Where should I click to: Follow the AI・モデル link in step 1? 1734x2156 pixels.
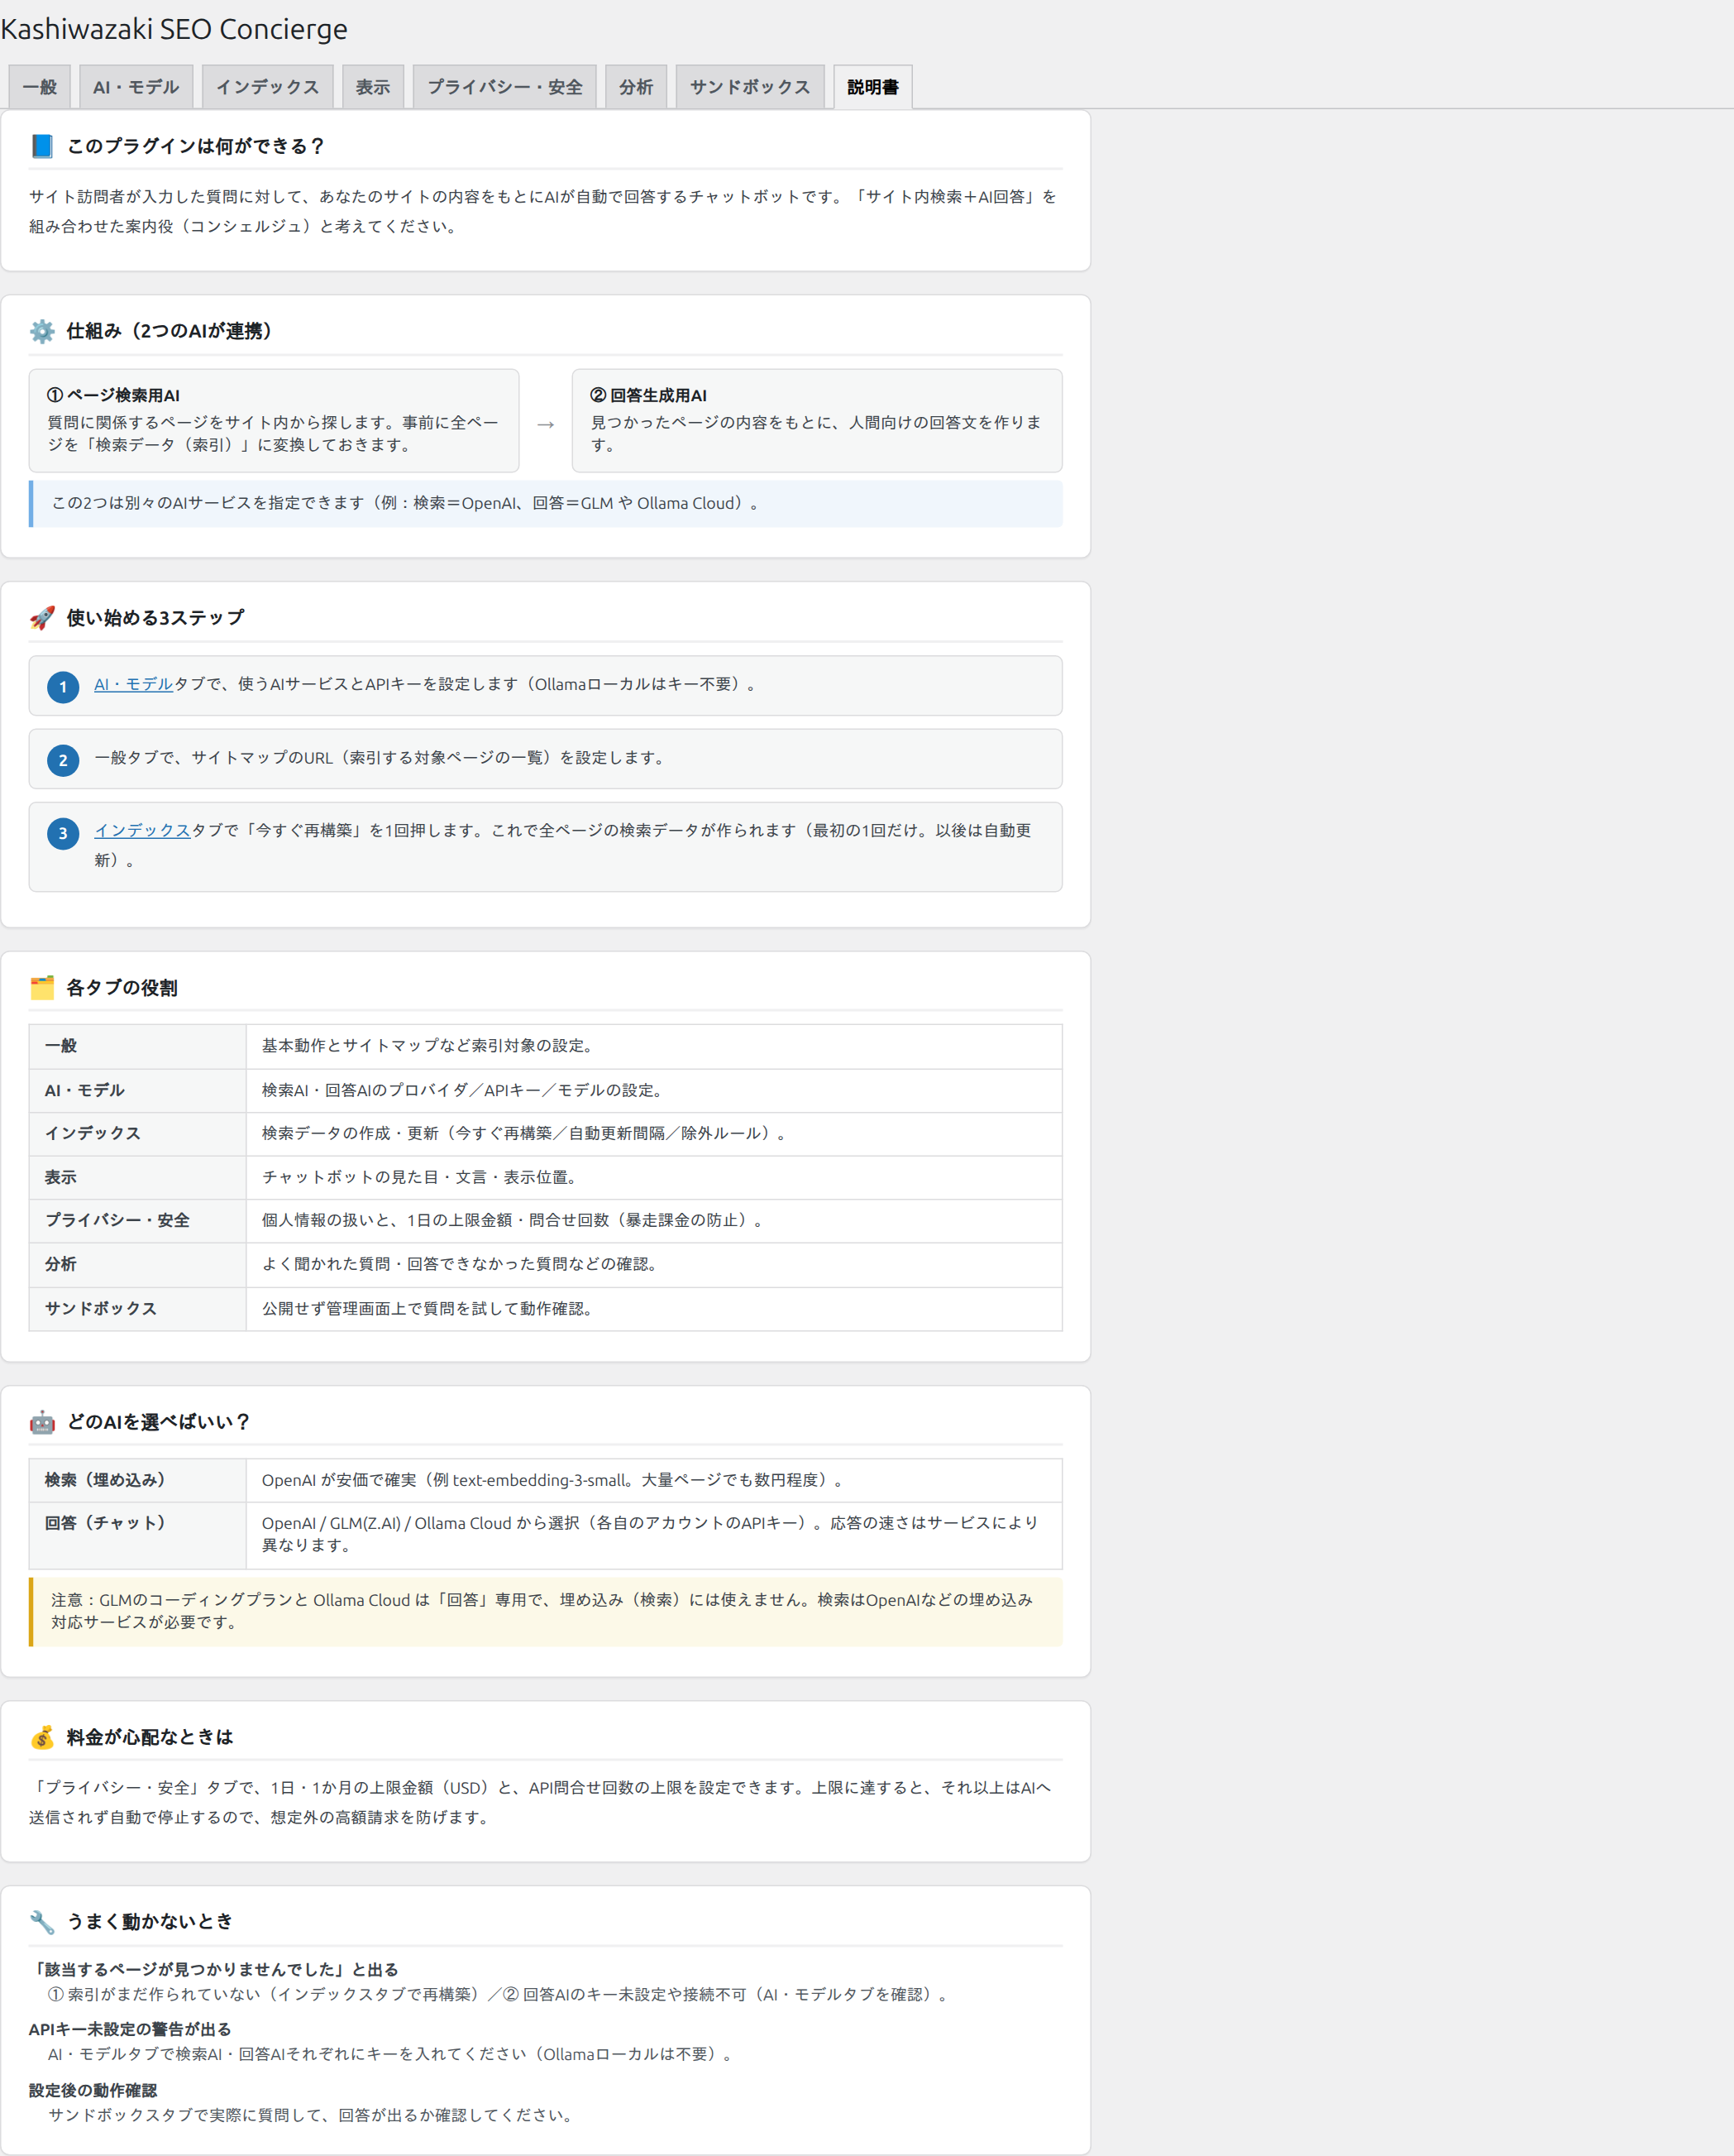[x=134, y=684]
